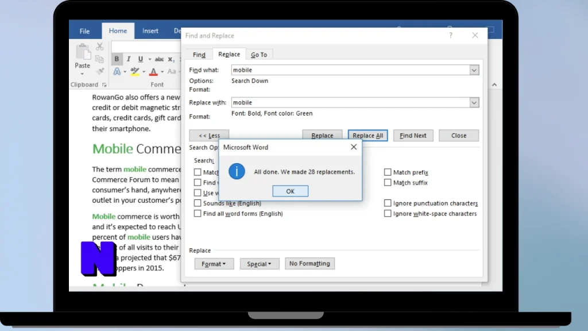This screenshot has width=588, height=331.
Task: Close the Find and Replace dialog with X
Action: (x=475, y=35)
